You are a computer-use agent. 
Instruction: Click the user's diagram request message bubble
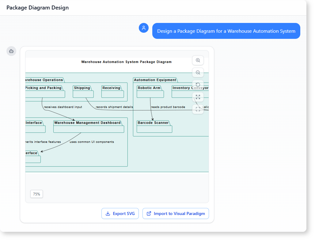click(x=226, y=31)
